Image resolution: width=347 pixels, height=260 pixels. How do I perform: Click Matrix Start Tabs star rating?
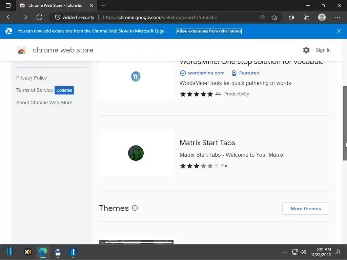coord(196,166)
